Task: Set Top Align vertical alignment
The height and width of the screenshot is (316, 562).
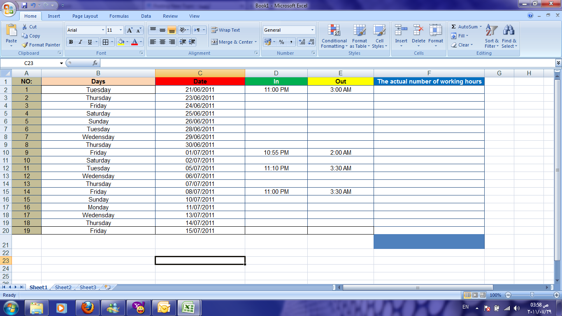Action: point(153,30)
